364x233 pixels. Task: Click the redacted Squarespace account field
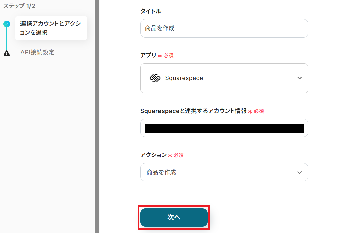(x=224, y=128)
